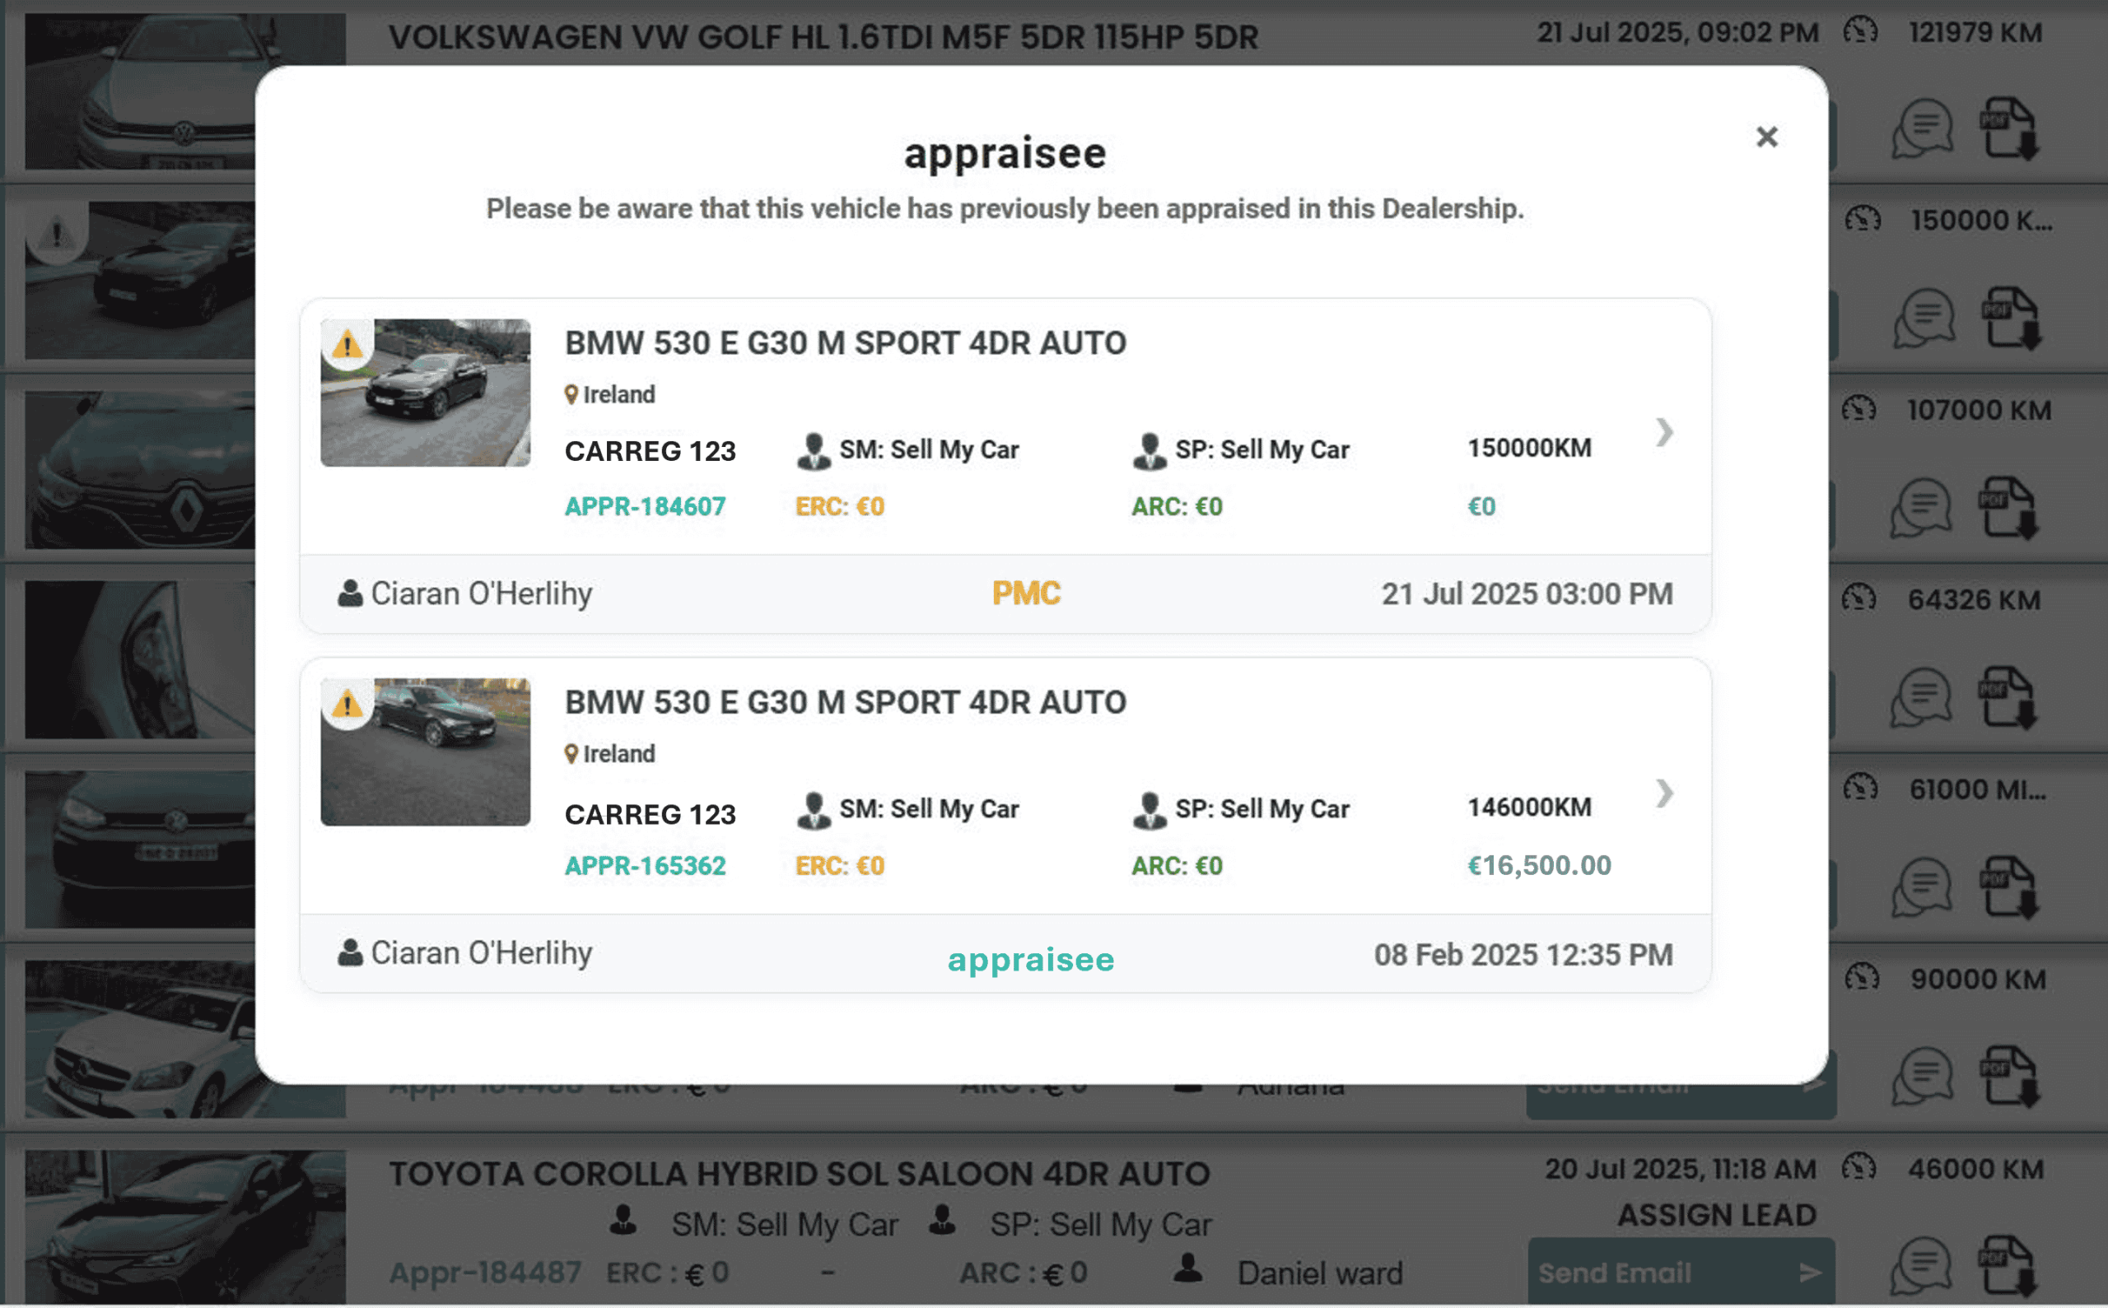
Task: Click first card title BMW 530 E G30
Action: tap(846, 343)
